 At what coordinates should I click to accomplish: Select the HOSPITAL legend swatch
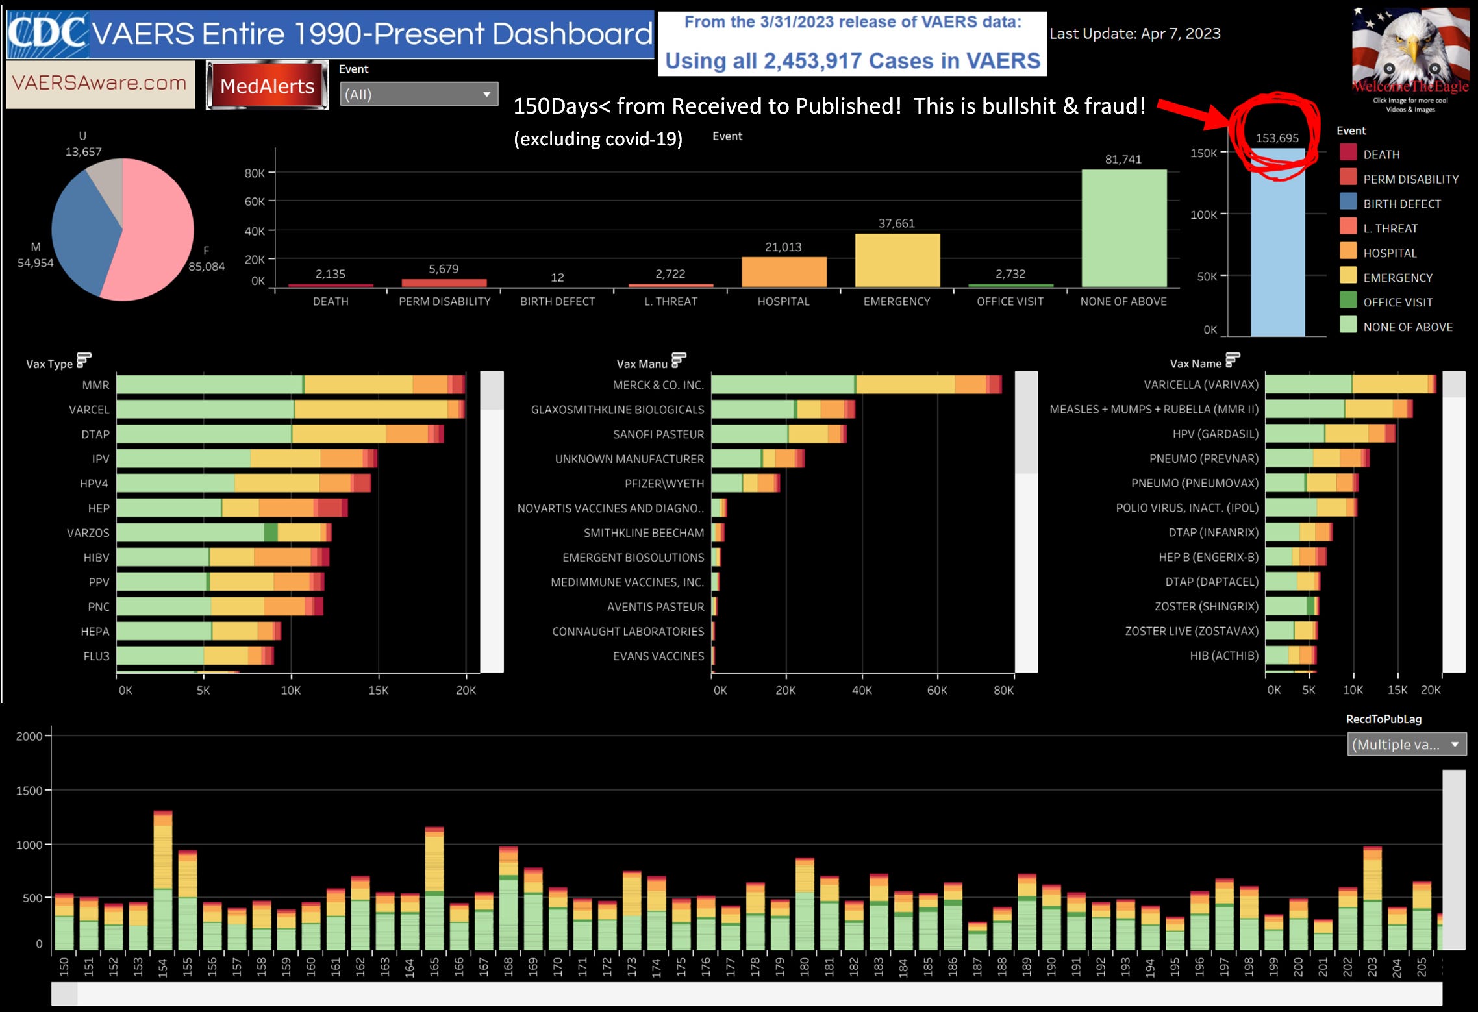tap(1348, 252)
